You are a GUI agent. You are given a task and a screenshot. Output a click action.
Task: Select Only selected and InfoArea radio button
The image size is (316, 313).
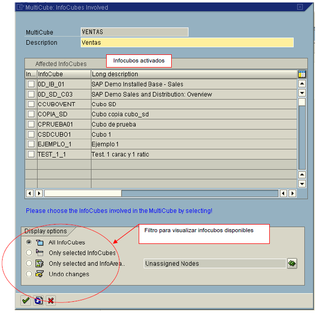29,263
